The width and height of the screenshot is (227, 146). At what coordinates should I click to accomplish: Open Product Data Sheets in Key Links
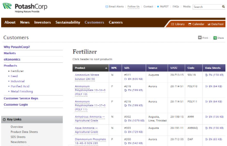pyautogui.click(x=24, y=132)
